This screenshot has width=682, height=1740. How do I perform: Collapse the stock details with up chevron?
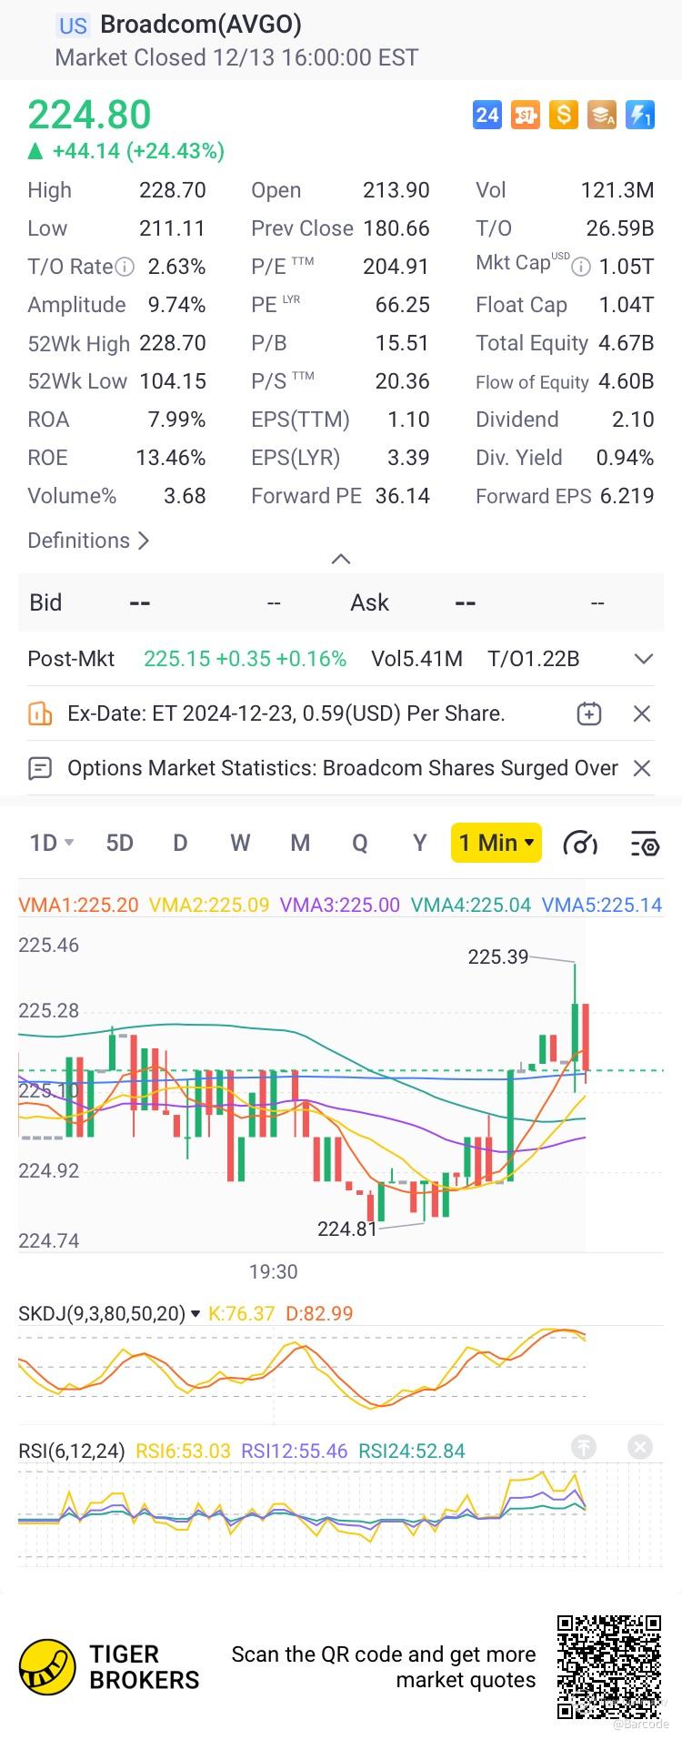(341, 559)
